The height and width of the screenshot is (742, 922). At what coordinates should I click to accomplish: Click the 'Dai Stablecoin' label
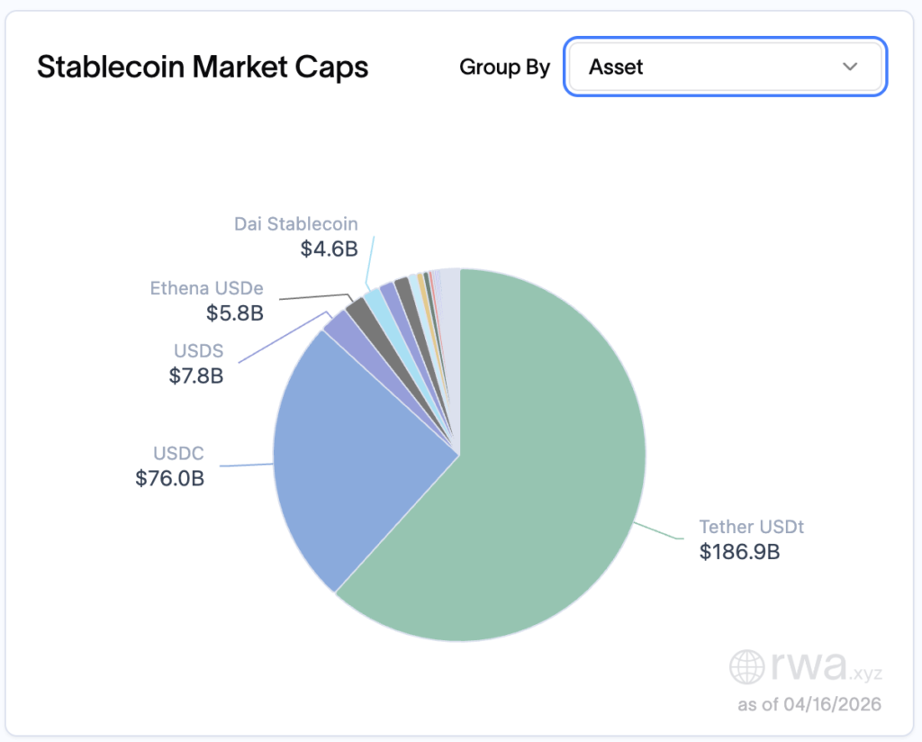296,223
